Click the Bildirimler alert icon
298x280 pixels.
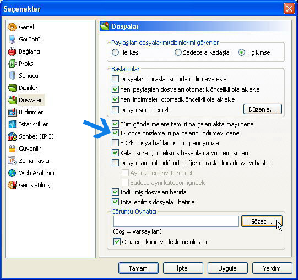(x=12, y=112)
